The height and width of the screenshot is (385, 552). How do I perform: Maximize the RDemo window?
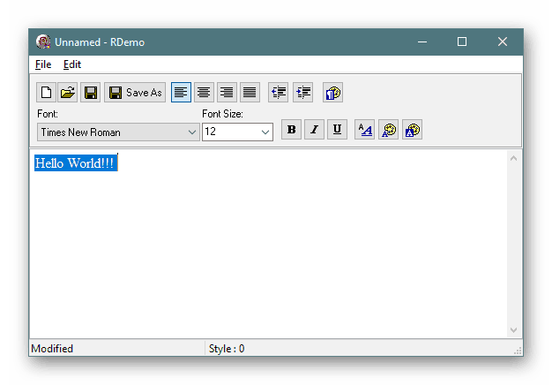[462, 42]
